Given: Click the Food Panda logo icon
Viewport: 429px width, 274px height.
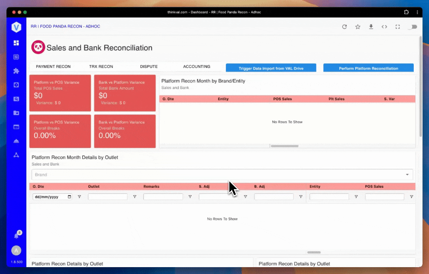Looking at the screenshot, I should tap(38, 47).
